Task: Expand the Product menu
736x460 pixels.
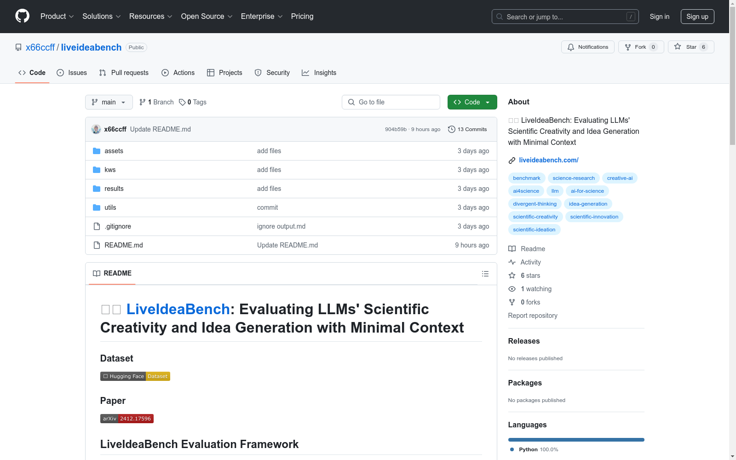Action: (57, 16)
